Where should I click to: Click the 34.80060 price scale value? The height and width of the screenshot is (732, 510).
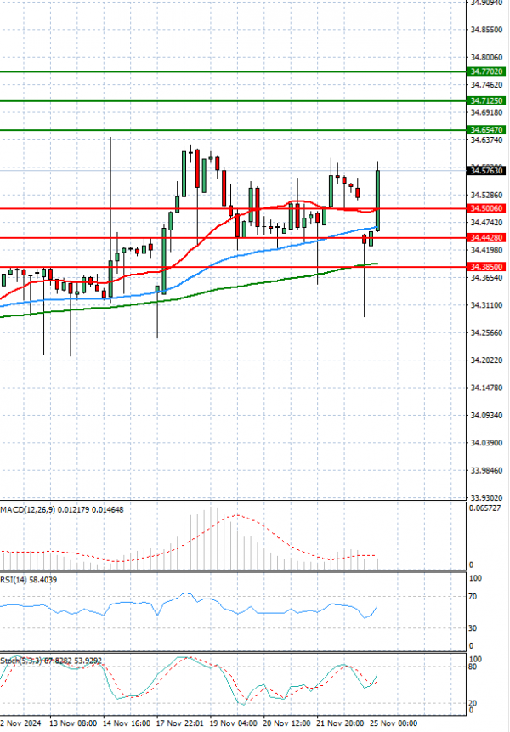pos(487,58)
